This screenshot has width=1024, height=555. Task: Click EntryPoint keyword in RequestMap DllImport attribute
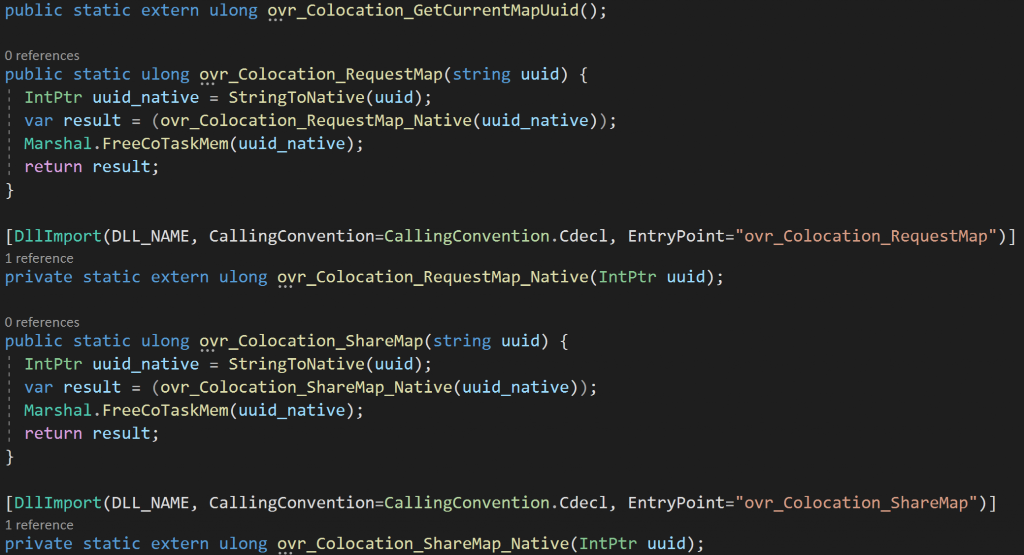coord(676,236)
